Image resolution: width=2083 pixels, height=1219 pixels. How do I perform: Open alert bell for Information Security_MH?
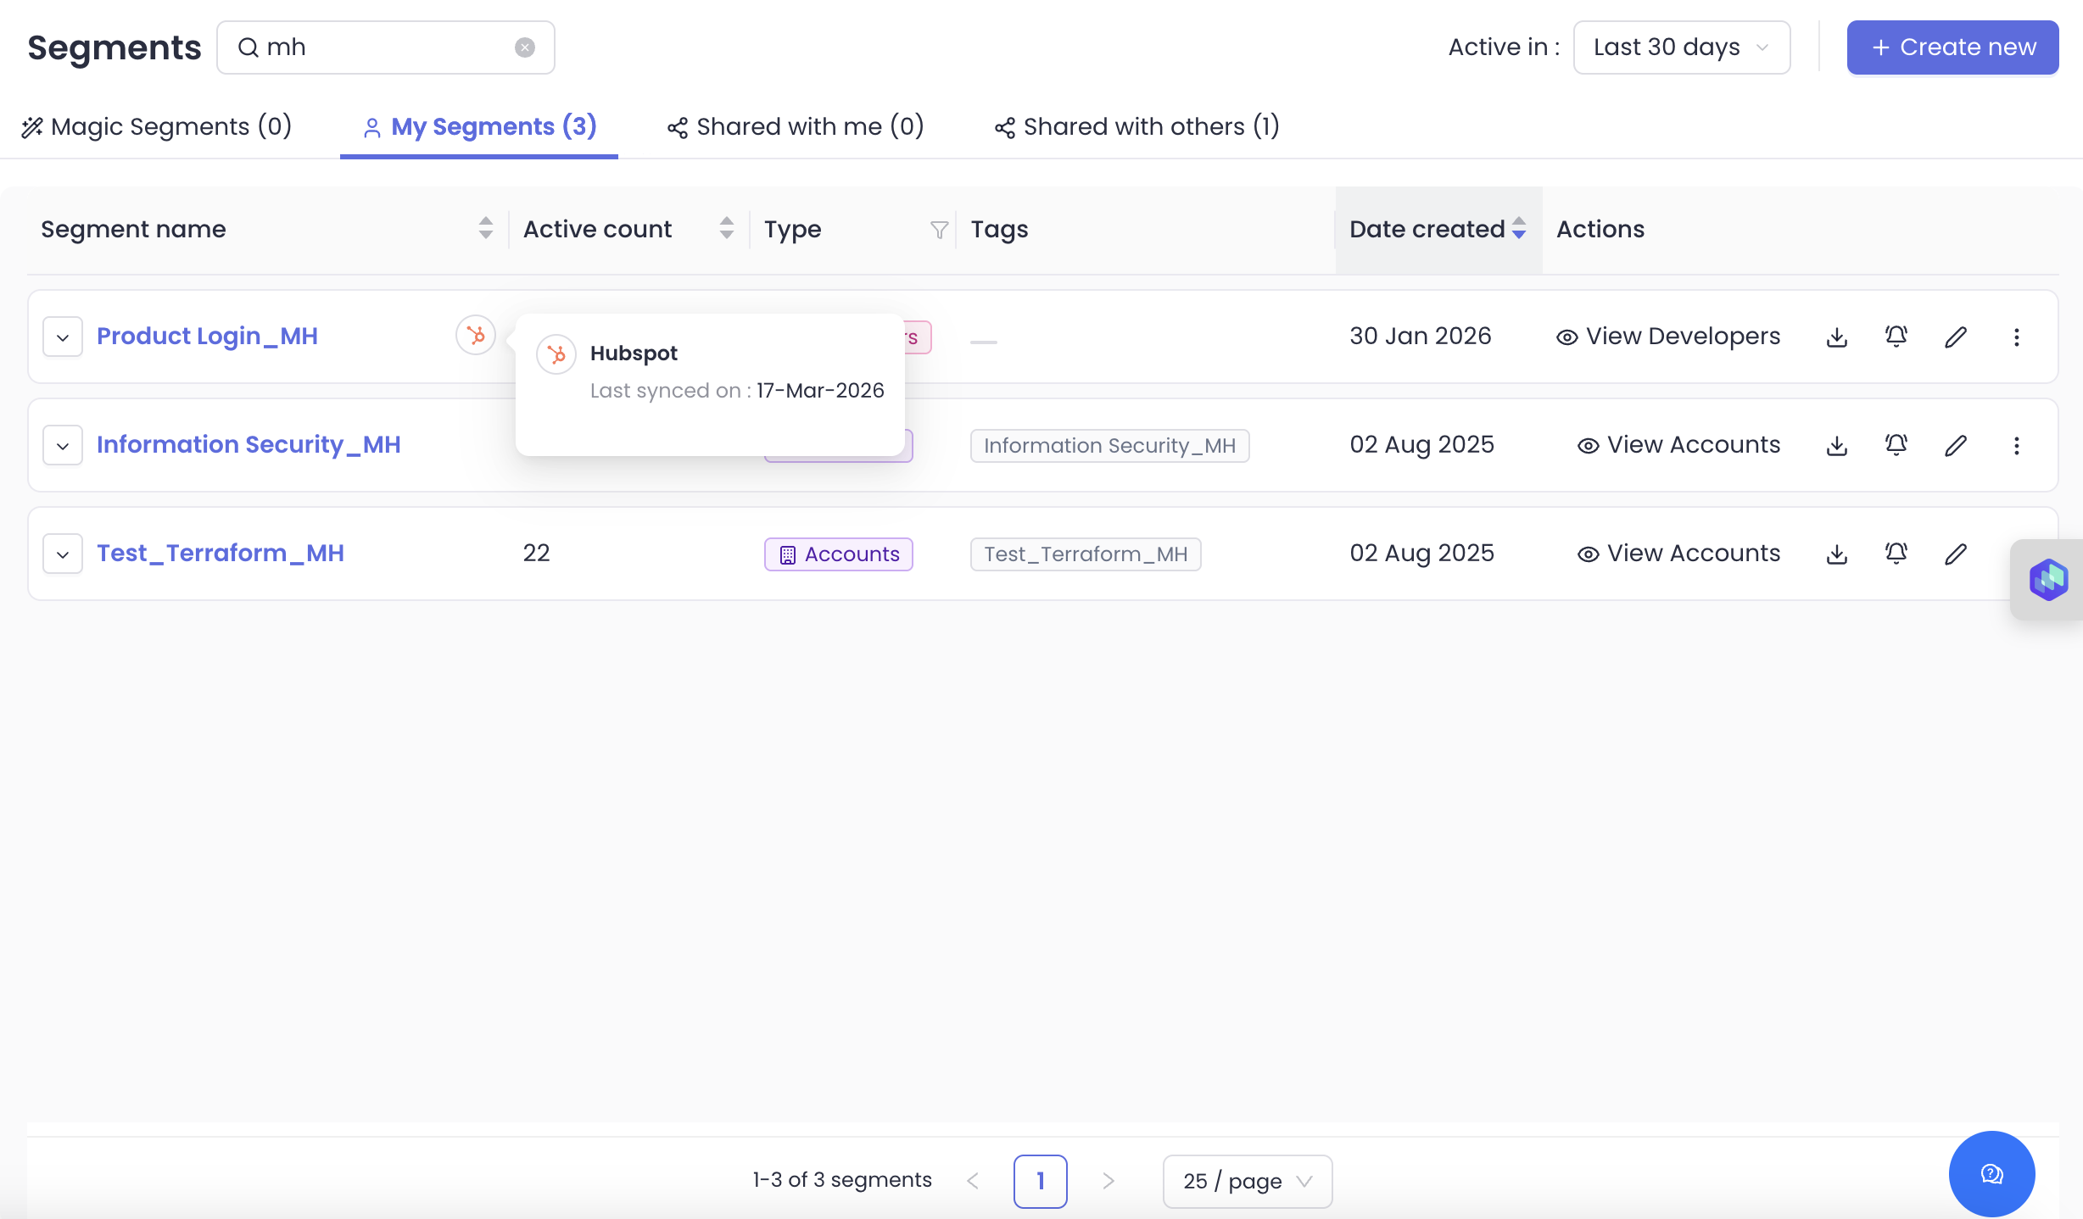tap(1896, 445)
